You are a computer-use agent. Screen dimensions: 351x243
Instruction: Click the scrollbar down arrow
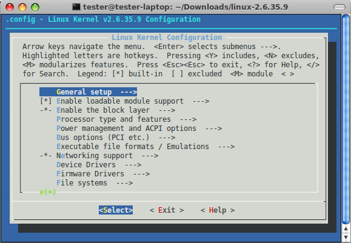[346, 237]
